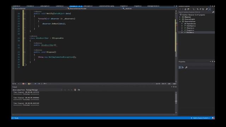Click the Property Pages wrench in Properties panel

pos(186,67)
